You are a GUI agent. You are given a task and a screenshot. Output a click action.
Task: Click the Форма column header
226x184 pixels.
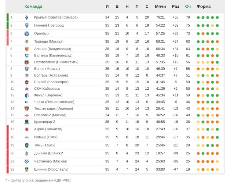[x=203, y=6]
